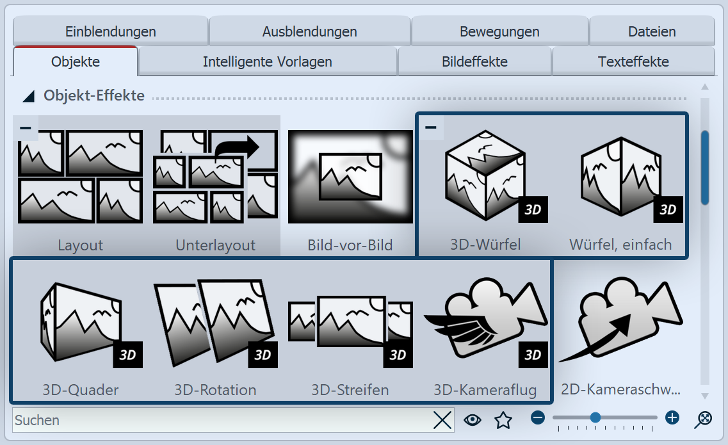This screenshot has height=445, width=728.
Task: Collapse the Objekt-Effekte section
Action: tap(27, 95)
